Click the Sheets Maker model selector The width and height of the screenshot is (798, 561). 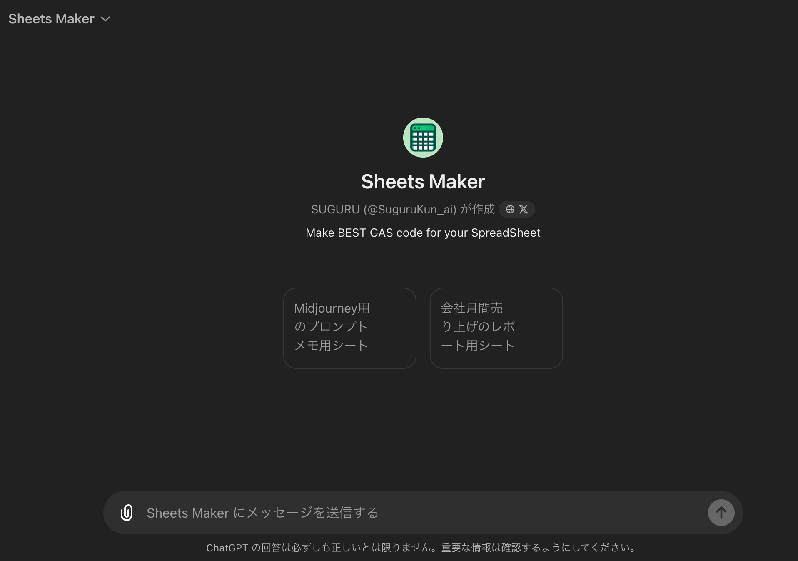tap(58, 19)
